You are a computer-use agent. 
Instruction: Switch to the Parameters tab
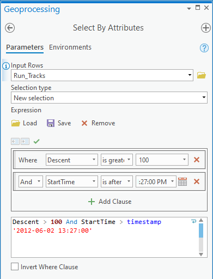point(25,47)
